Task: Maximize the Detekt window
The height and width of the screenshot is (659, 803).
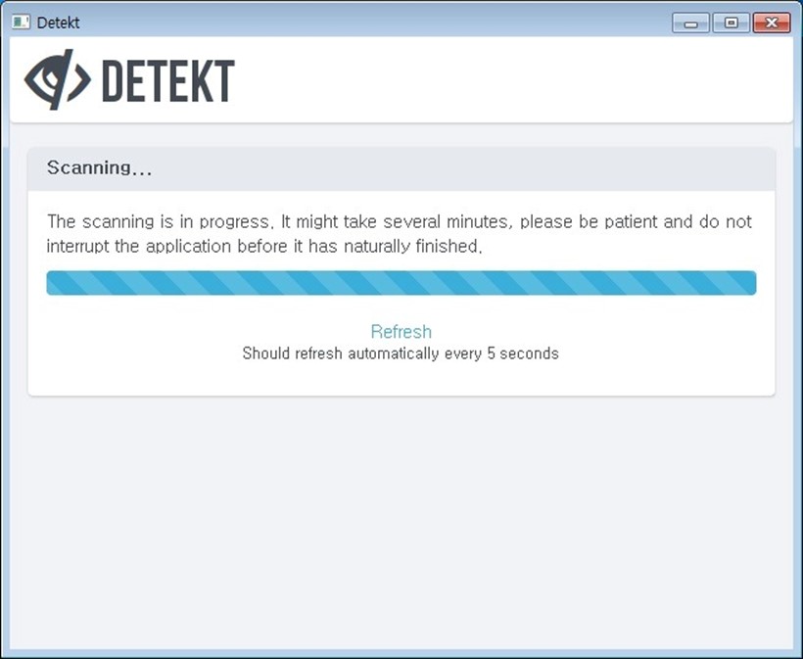Action: tap(731, 24)
